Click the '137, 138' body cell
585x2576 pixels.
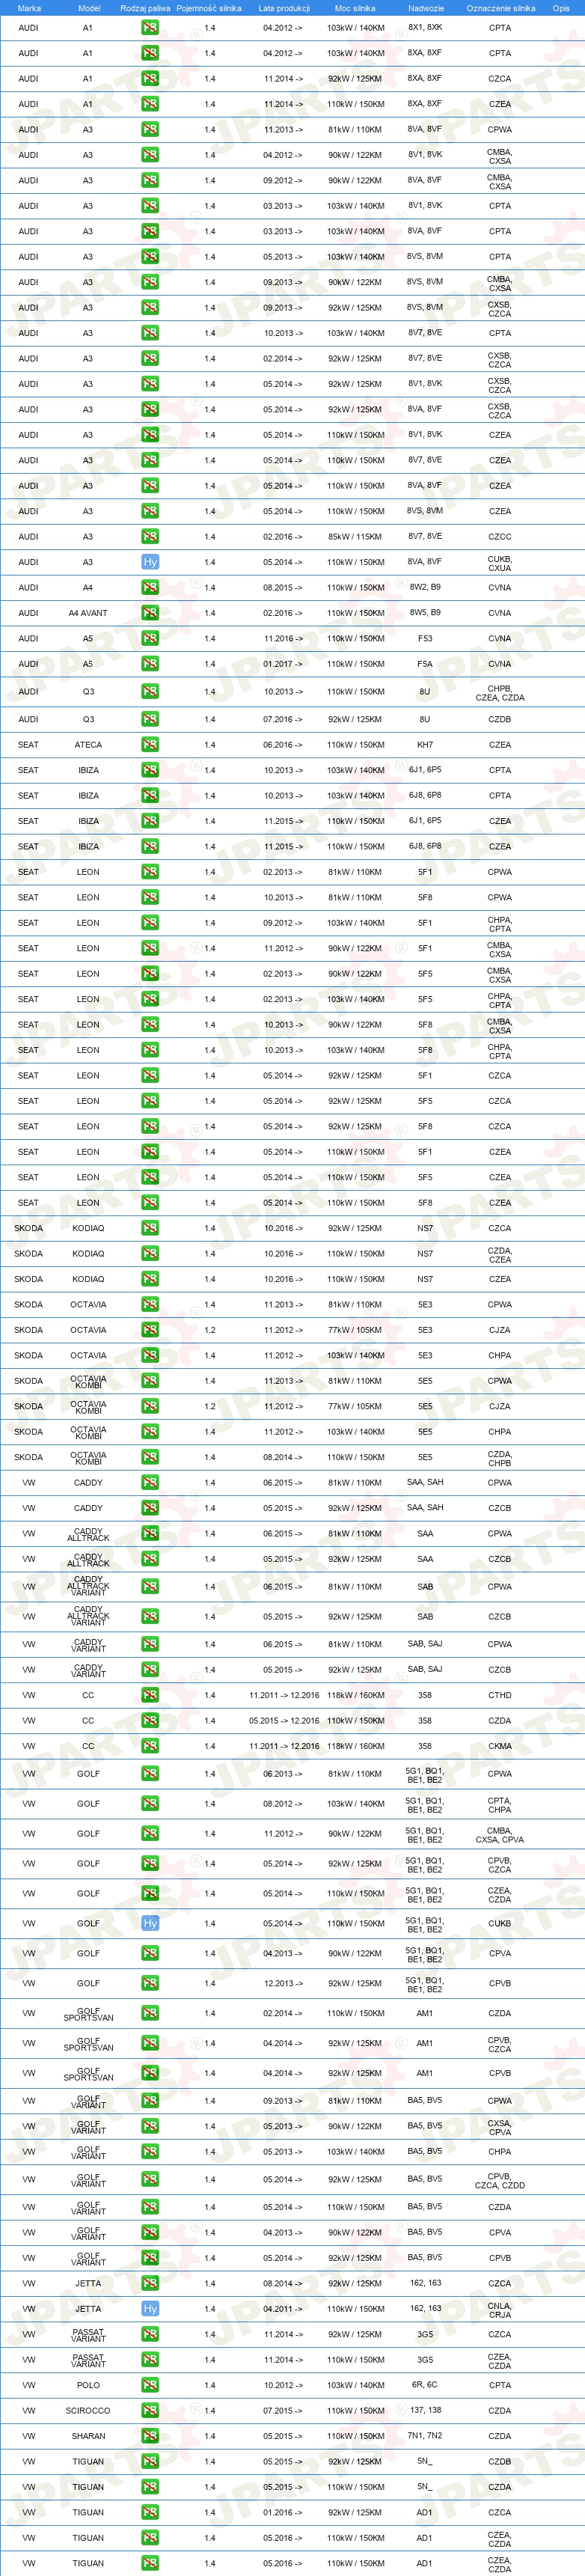coord(425,2411)
